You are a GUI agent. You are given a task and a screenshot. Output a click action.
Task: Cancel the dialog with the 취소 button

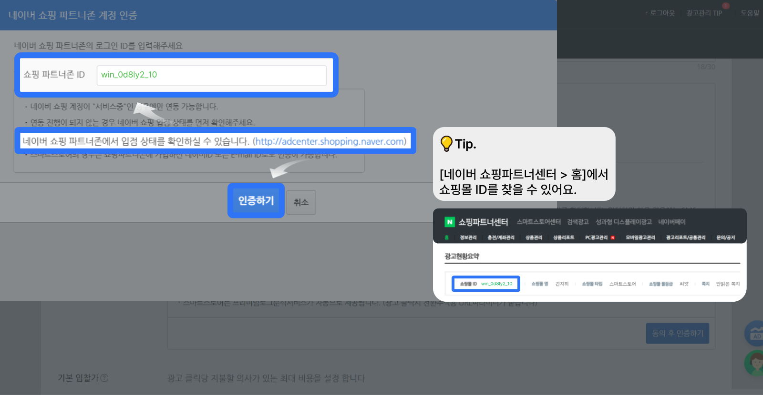[301, 202]
